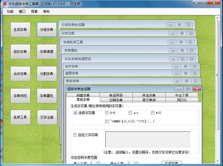Click the workspace scrollbar down arrow
Viewport: 223px width, 166px height.
217,161
